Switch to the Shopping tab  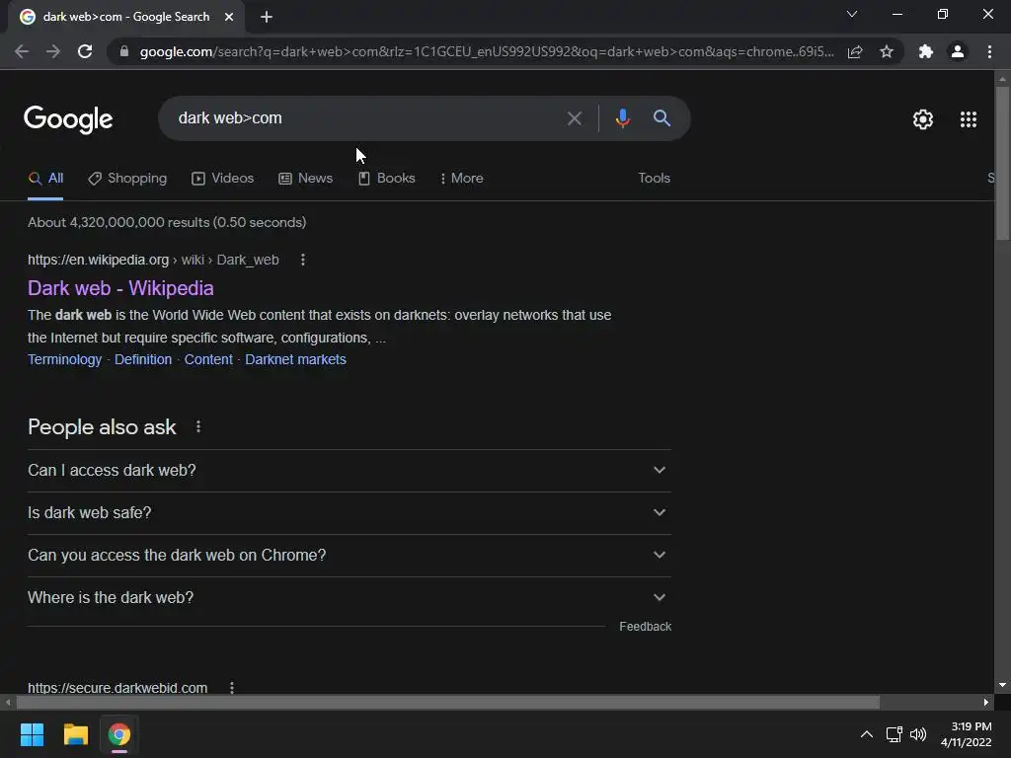127,179
